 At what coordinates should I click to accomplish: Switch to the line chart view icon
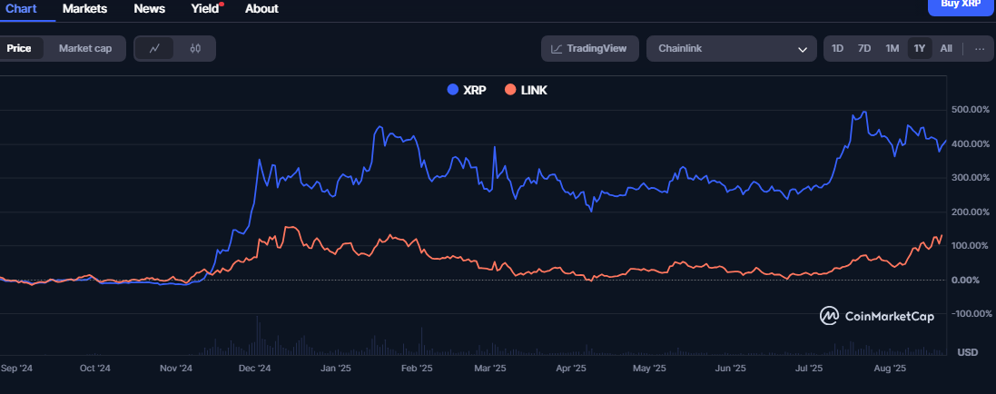(x=154, y=48)
